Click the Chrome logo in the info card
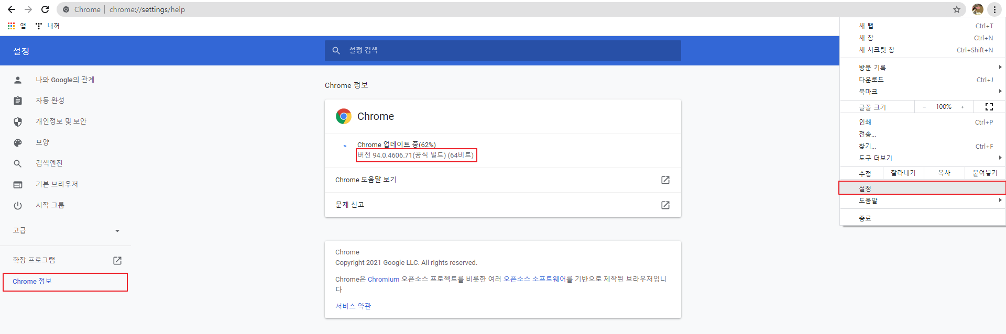Image resolution: width=1006 pixels, height=334 pixels. point(344,116)
